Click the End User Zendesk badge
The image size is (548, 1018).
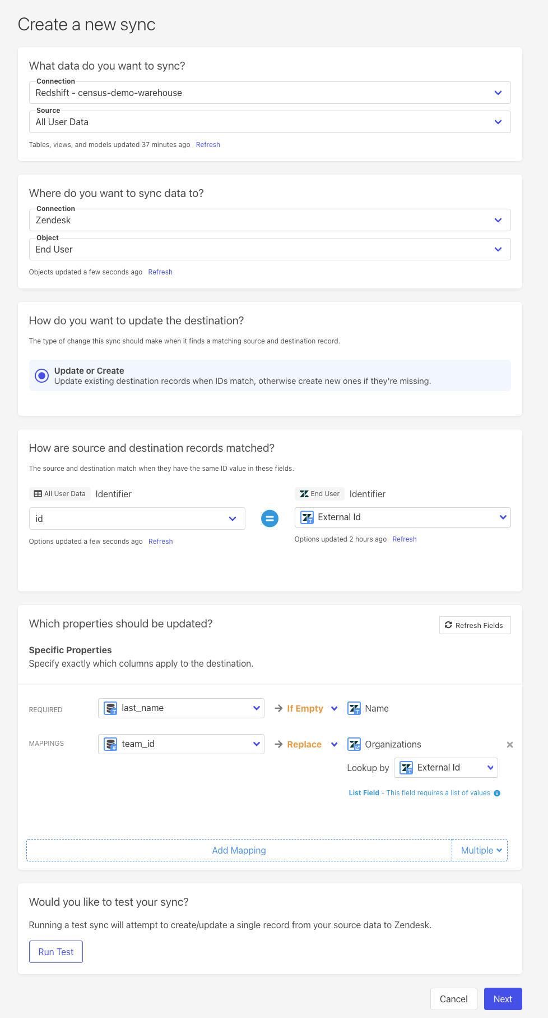pos(319,494)
